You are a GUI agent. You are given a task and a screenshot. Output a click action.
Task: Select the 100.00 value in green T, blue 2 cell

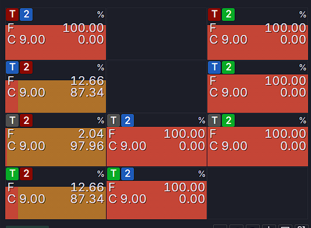point(185,187)
